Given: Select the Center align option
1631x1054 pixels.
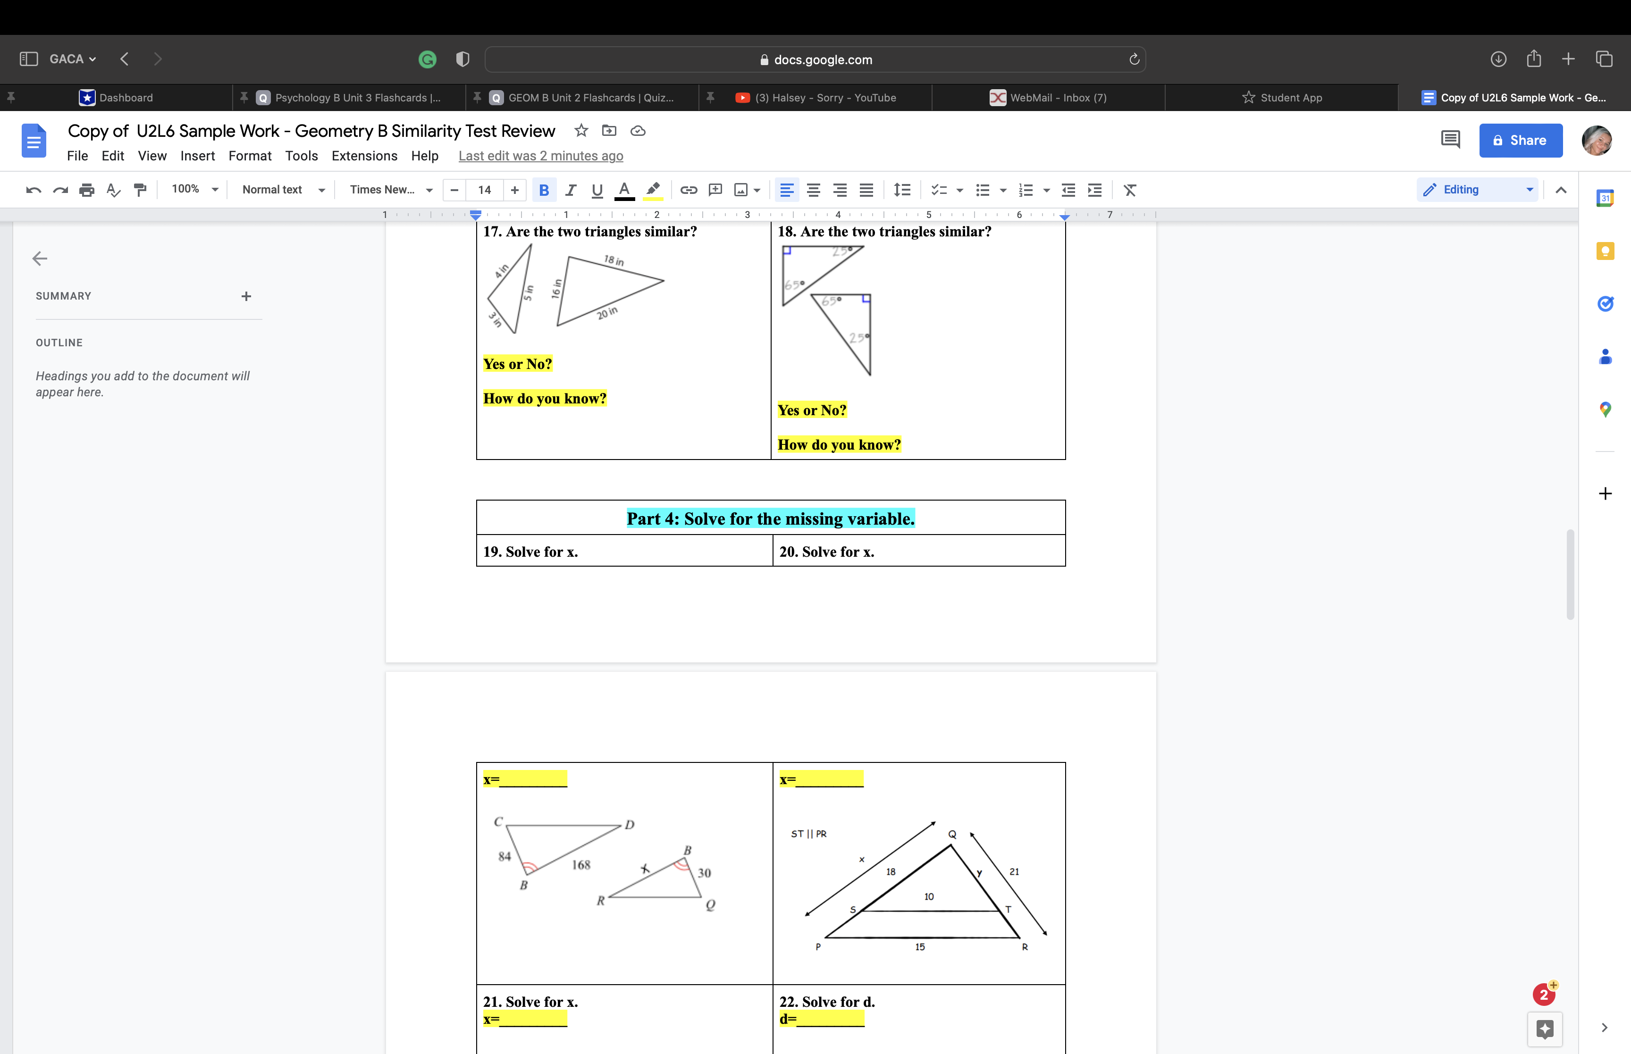Looking at the screenshot, I should [814, 190].
